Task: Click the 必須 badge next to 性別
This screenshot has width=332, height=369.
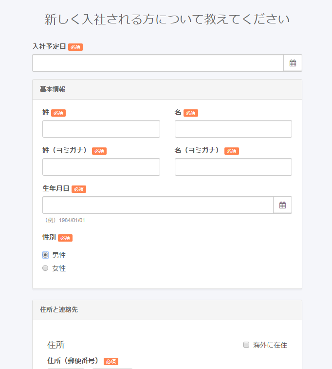Action: (x=65, y=238)
